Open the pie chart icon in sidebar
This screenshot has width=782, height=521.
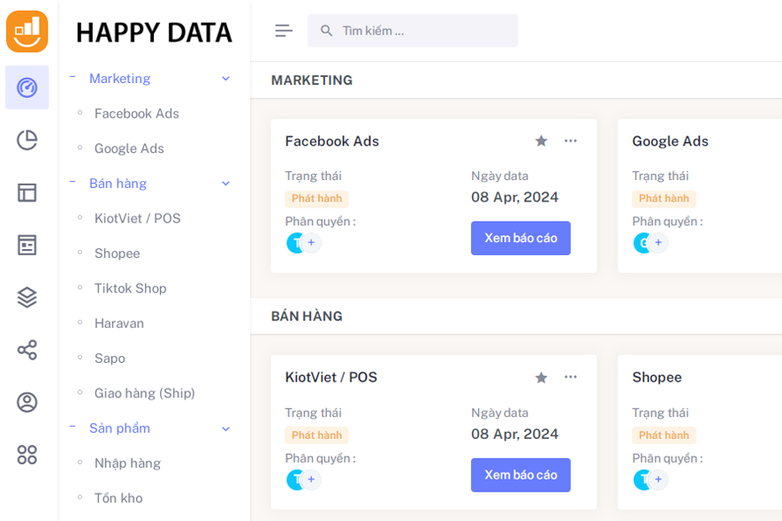pyautogui.click(x=27, y=140)
